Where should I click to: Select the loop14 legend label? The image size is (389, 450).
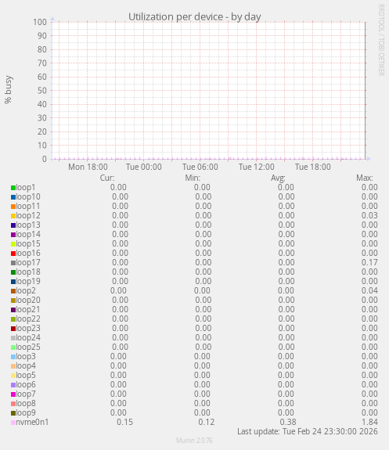pyautogui.click(x=28, y=235)
